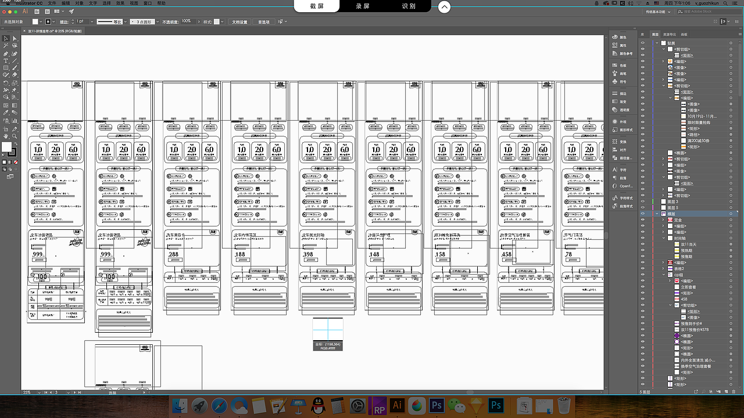This screenshot has width=744, height=418.
Task: Open the Swatches panel
Action: [620, 66]
